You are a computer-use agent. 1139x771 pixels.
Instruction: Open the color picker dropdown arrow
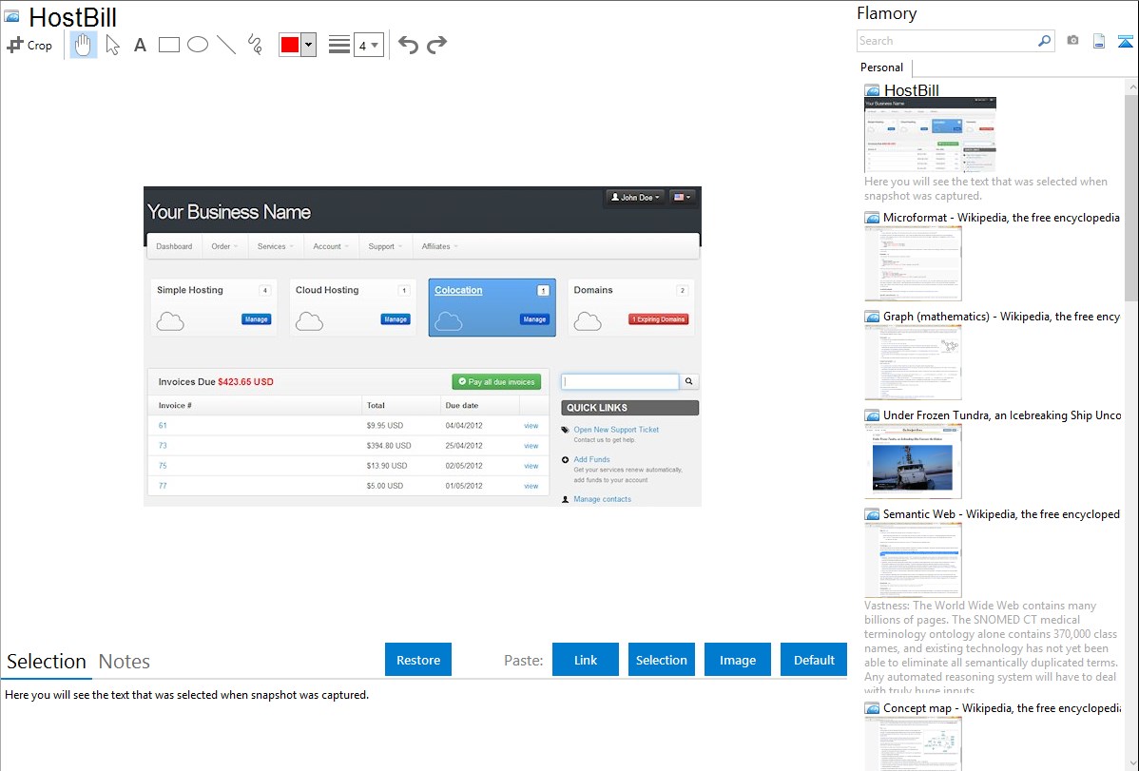309,45
